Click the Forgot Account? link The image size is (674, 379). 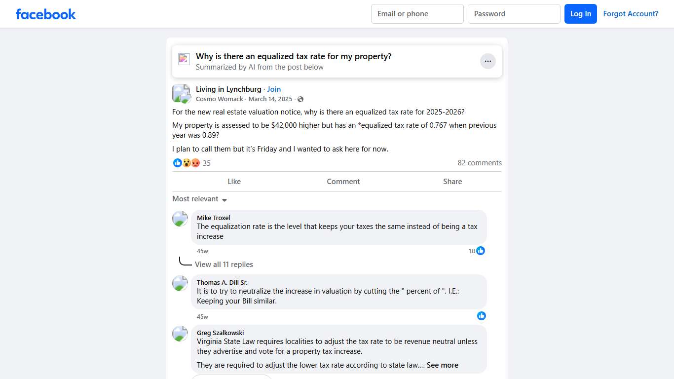click(x=631, y=14)
